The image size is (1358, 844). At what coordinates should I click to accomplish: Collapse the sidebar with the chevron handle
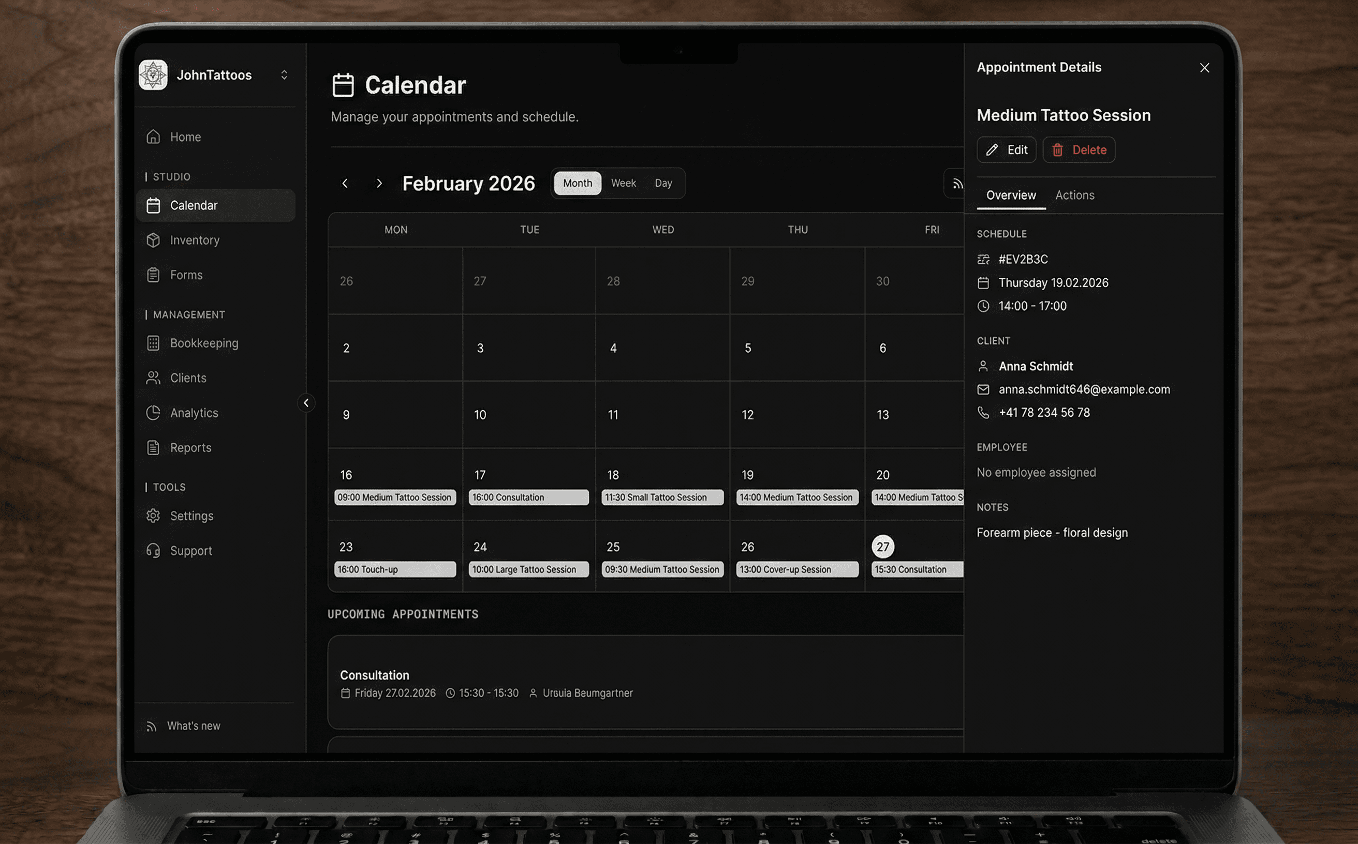(x=306, y=403)
